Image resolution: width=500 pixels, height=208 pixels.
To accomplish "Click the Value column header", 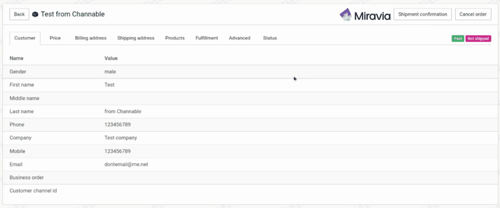I will coord(111,58).
